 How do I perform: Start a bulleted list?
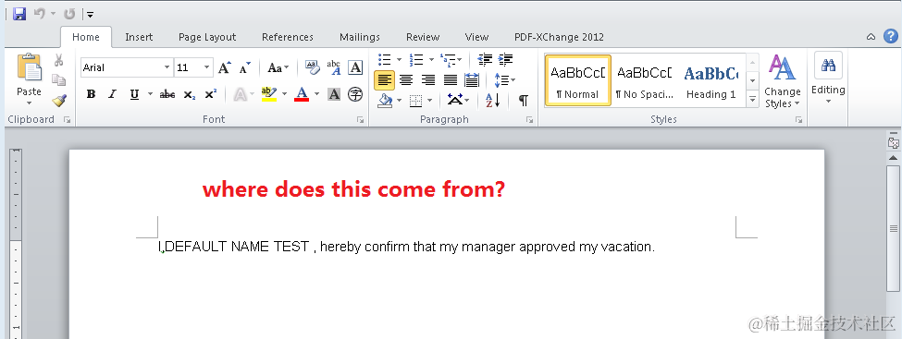click(x=385, y=60)
